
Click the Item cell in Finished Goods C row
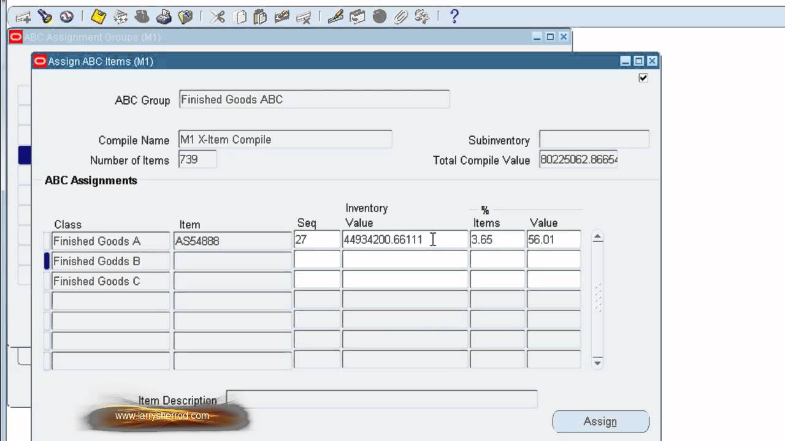click(232, 281)
